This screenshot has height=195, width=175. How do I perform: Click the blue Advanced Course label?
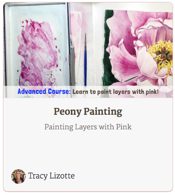(x=44, y=91)
